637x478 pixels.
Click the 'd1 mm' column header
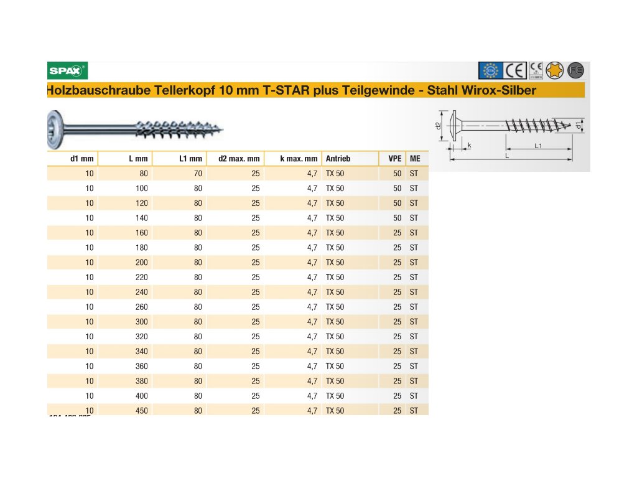(82, 159)
